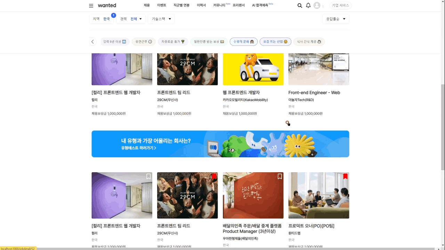This screenshot has width=445, height=250.
Task: Click the search magnifier icon
Action: [300, 6]
